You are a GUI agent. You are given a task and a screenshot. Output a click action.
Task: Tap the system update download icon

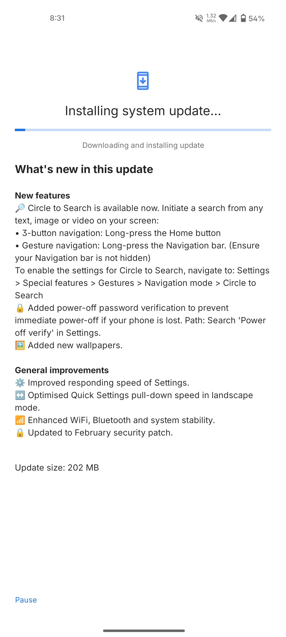click(143, 81)
